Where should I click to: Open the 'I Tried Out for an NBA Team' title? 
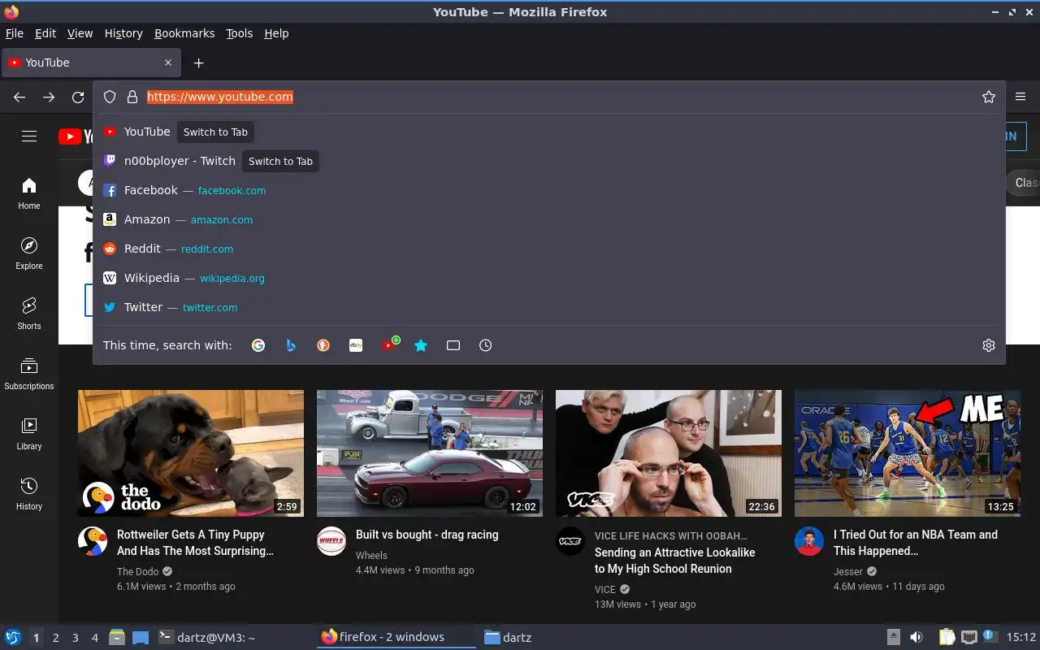point(916,543)
